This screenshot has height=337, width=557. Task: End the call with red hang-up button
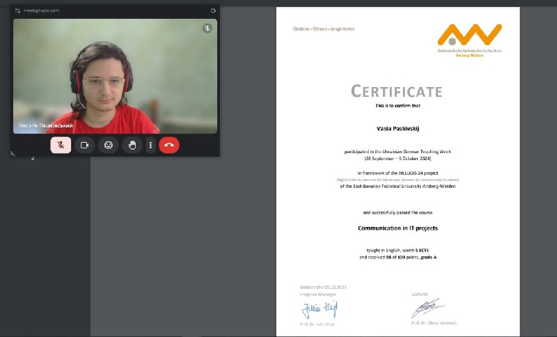click(x=169, y=145)
